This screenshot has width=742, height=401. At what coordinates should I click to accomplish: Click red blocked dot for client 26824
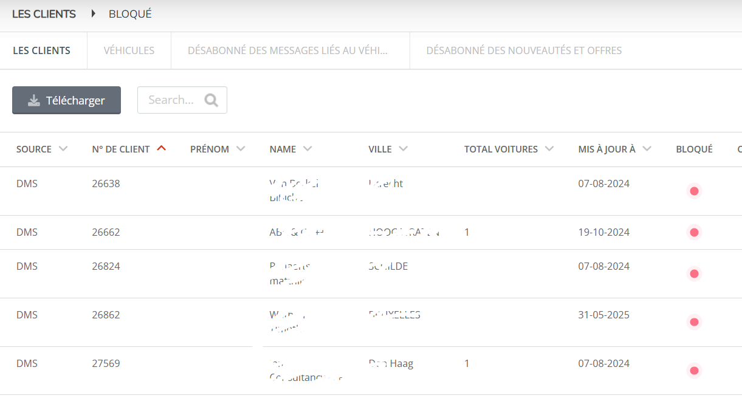(694, 273)
